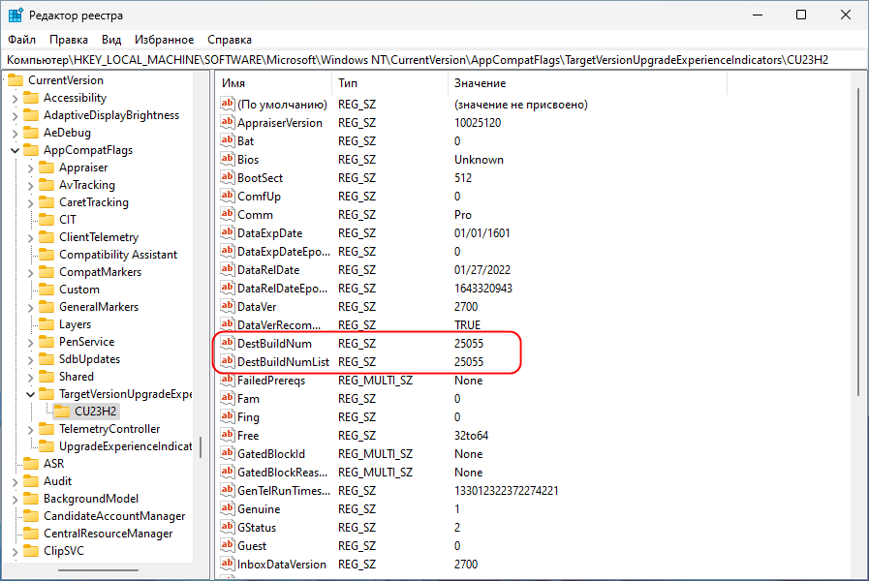
Task: Open the Справка menu
Action: coord(230,40)
